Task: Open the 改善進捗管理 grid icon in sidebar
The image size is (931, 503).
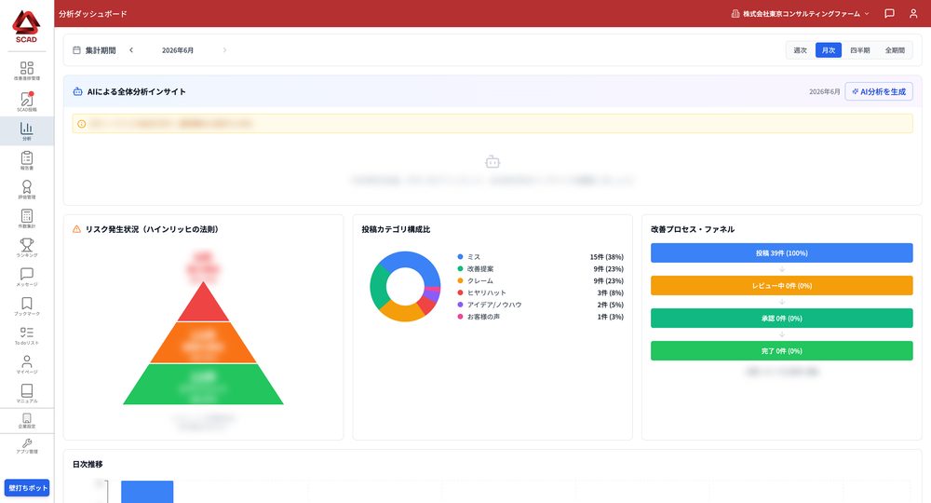Action: (27, 68)
